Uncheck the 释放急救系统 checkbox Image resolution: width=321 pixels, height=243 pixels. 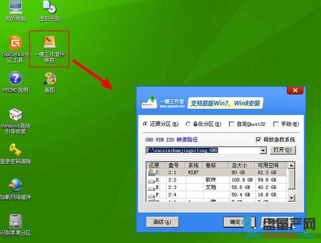coord(259,140)
